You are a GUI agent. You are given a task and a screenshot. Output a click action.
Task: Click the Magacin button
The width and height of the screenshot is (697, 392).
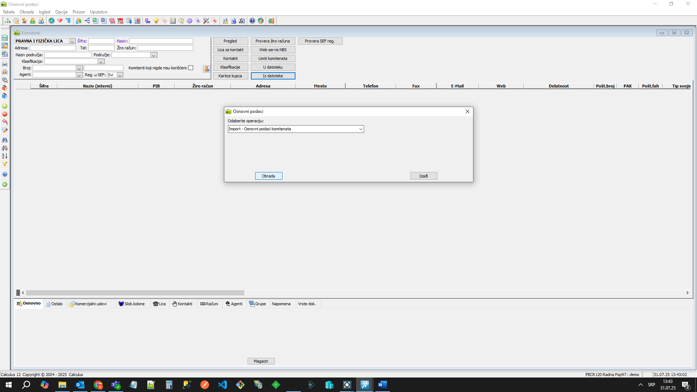(261, 362)
